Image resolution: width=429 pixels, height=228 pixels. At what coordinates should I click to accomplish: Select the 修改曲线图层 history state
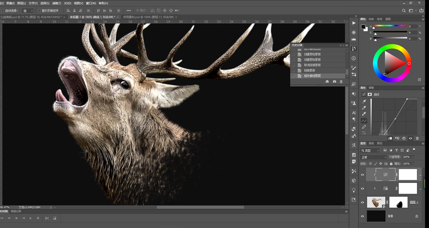312,76
